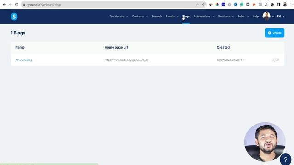Go back using the browser back arrow
This screenshot has width=294, height=165.
click(4, 5)
